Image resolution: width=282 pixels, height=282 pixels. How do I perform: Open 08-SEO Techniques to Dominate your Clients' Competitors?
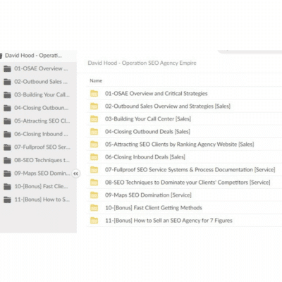188,183
